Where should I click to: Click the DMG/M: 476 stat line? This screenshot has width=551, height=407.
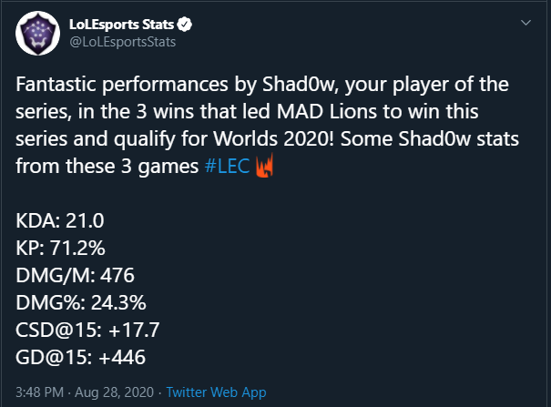click(x=75, y=275)
